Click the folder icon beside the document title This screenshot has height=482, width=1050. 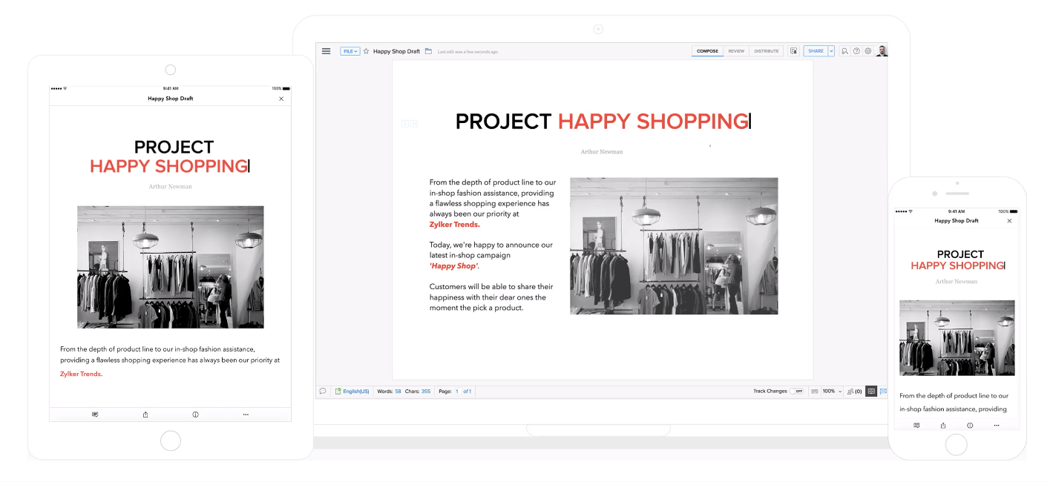[x=428, y=51]
